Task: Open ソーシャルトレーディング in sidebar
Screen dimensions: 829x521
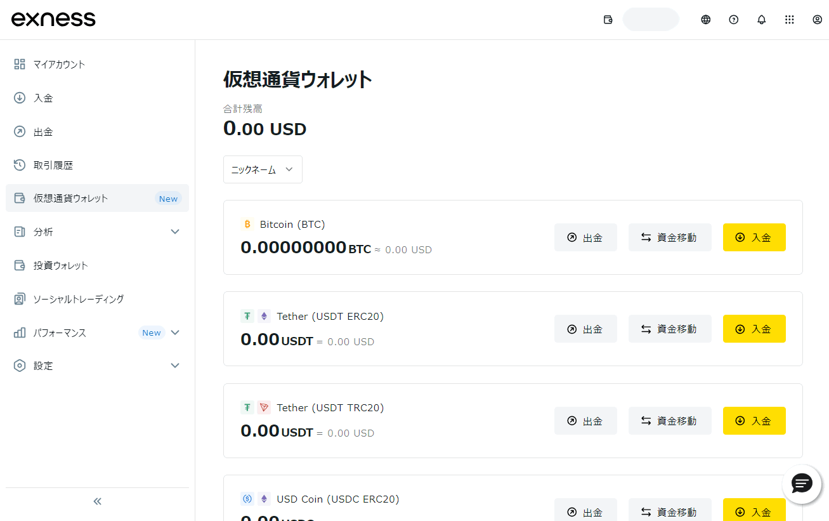Action: tap(97, 299)
